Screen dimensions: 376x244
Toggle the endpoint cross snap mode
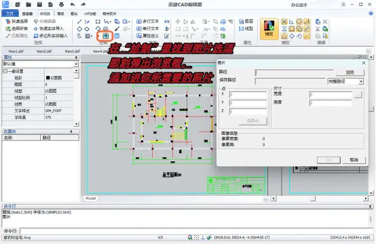pos(284,22)
